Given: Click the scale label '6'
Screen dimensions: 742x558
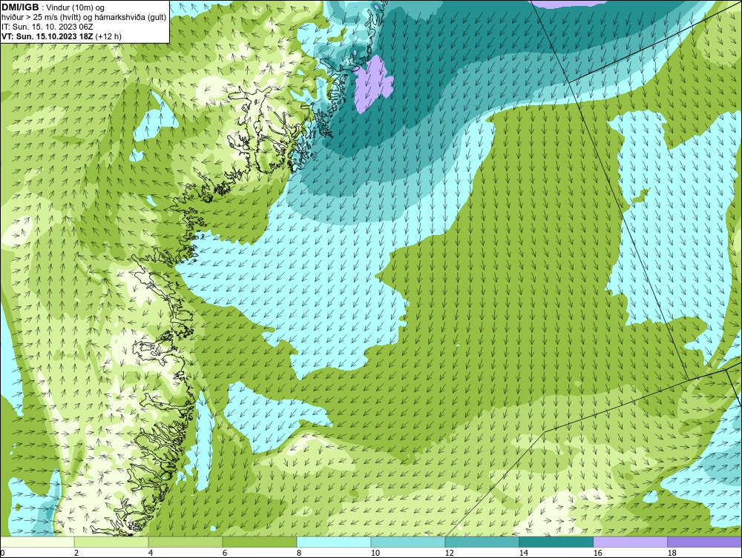Looking at the screenshot, I should [225, 553].
